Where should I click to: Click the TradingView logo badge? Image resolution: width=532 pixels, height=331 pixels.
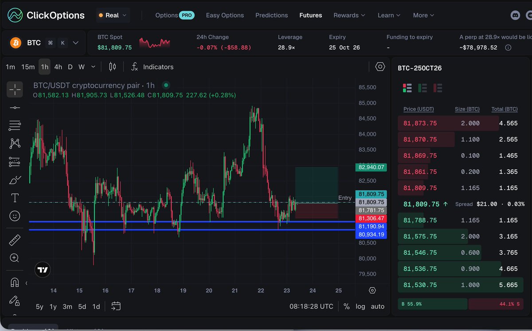point(43,269)
